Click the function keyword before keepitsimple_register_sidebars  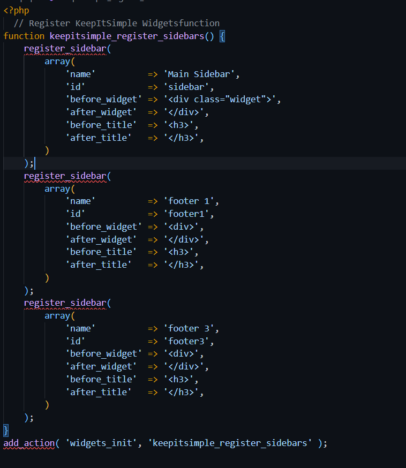(x=24, y=36)
